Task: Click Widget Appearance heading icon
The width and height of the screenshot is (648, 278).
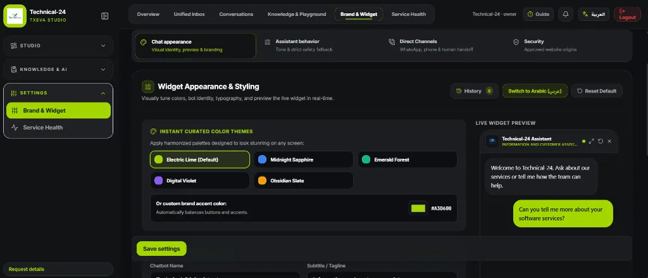Action: (148, 87)
